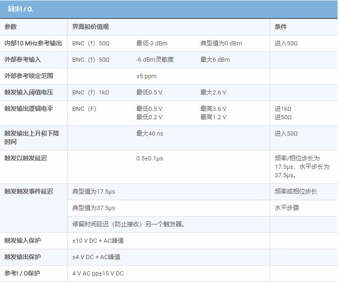339x282 pixels.
Task: Click the 典型值为17.5μs cell
Action: click(x=94, y=192)
